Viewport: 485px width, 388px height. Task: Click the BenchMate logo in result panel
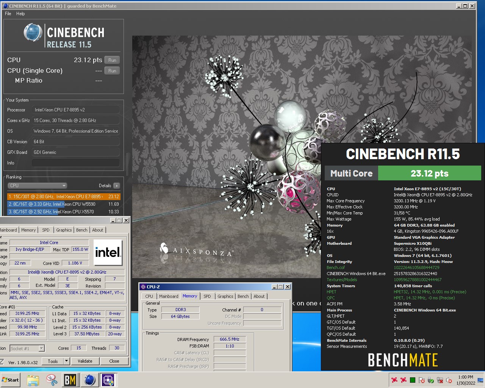pyautogui.click(x=403, y=360)
